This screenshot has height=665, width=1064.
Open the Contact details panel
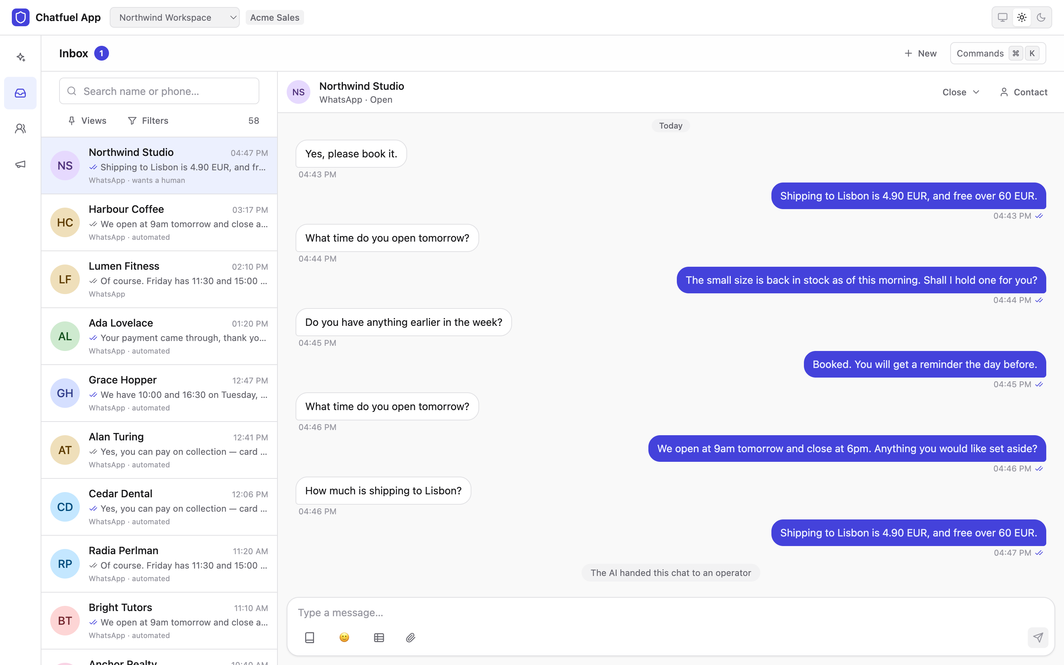pos(1024,92)
